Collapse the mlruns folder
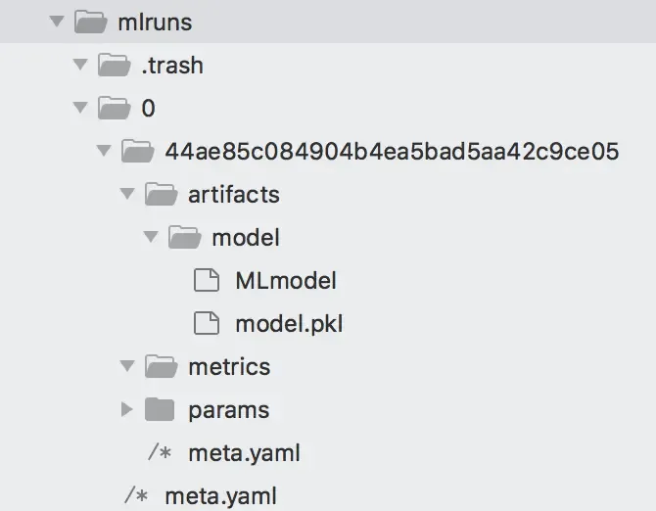The image size is (656, 511). [57, 21]
